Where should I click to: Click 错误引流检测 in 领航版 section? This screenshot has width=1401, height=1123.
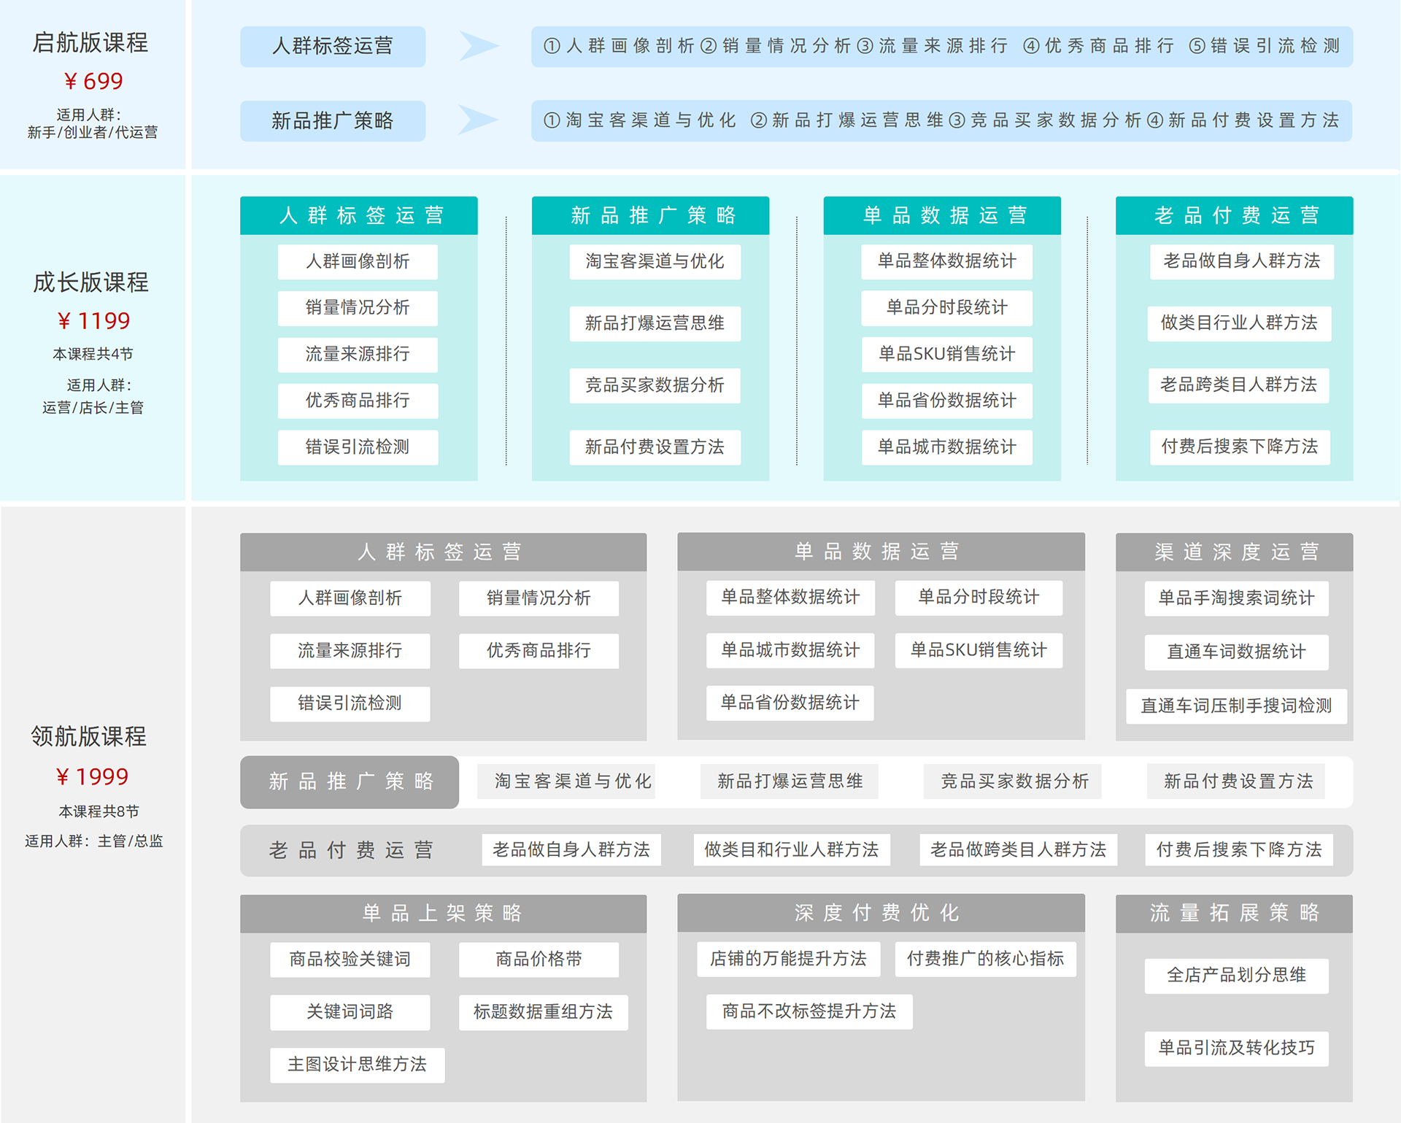click(x=350, y=703)
